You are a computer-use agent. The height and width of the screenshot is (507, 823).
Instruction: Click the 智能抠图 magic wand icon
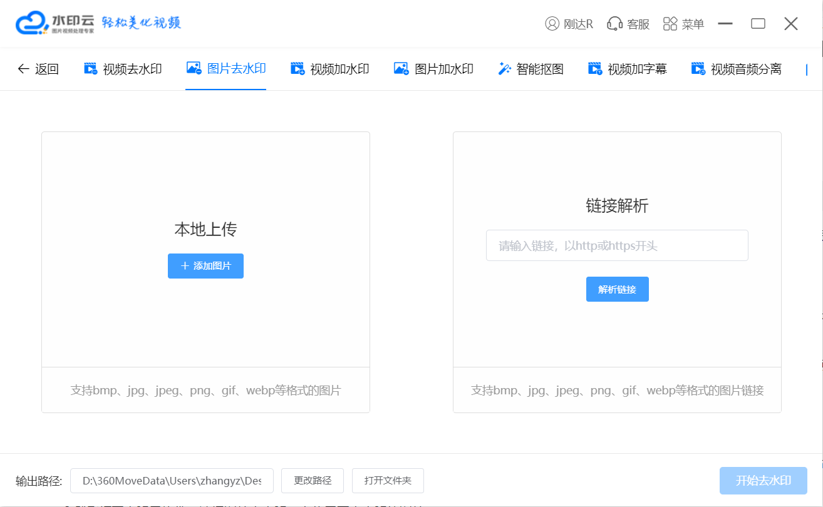coord(504,69)
